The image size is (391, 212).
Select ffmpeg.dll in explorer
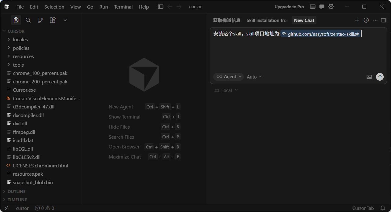pos(41,132)
